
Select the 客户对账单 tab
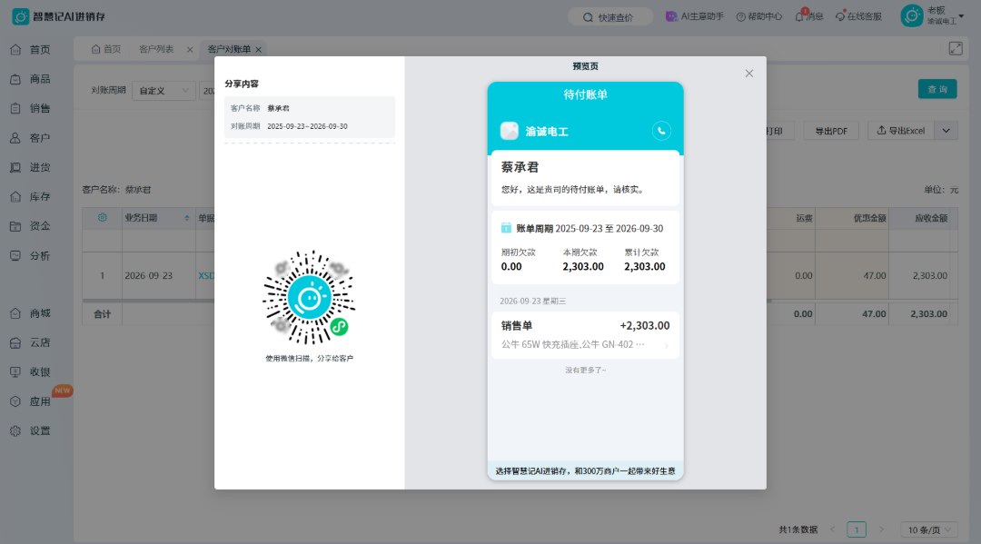[x=229, y=49]
